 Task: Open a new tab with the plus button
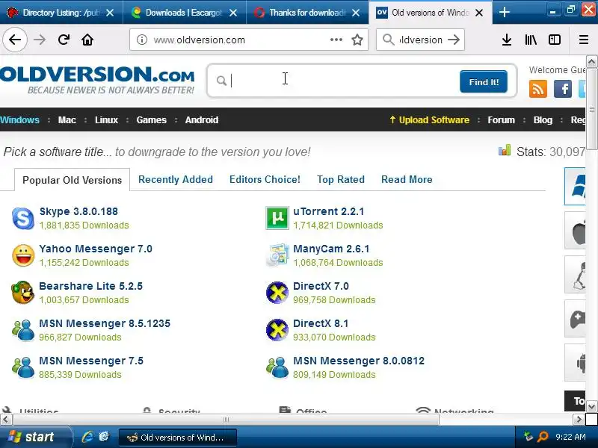504,12
